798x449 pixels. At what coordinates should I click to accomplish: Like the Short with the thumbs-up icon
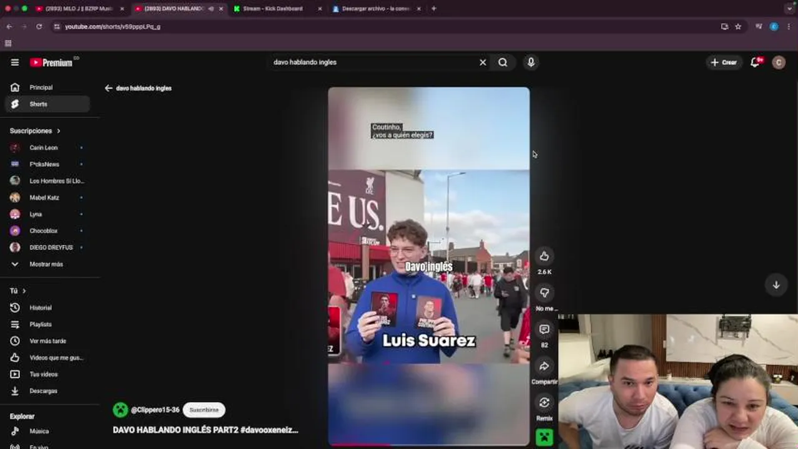coord(544,256)
